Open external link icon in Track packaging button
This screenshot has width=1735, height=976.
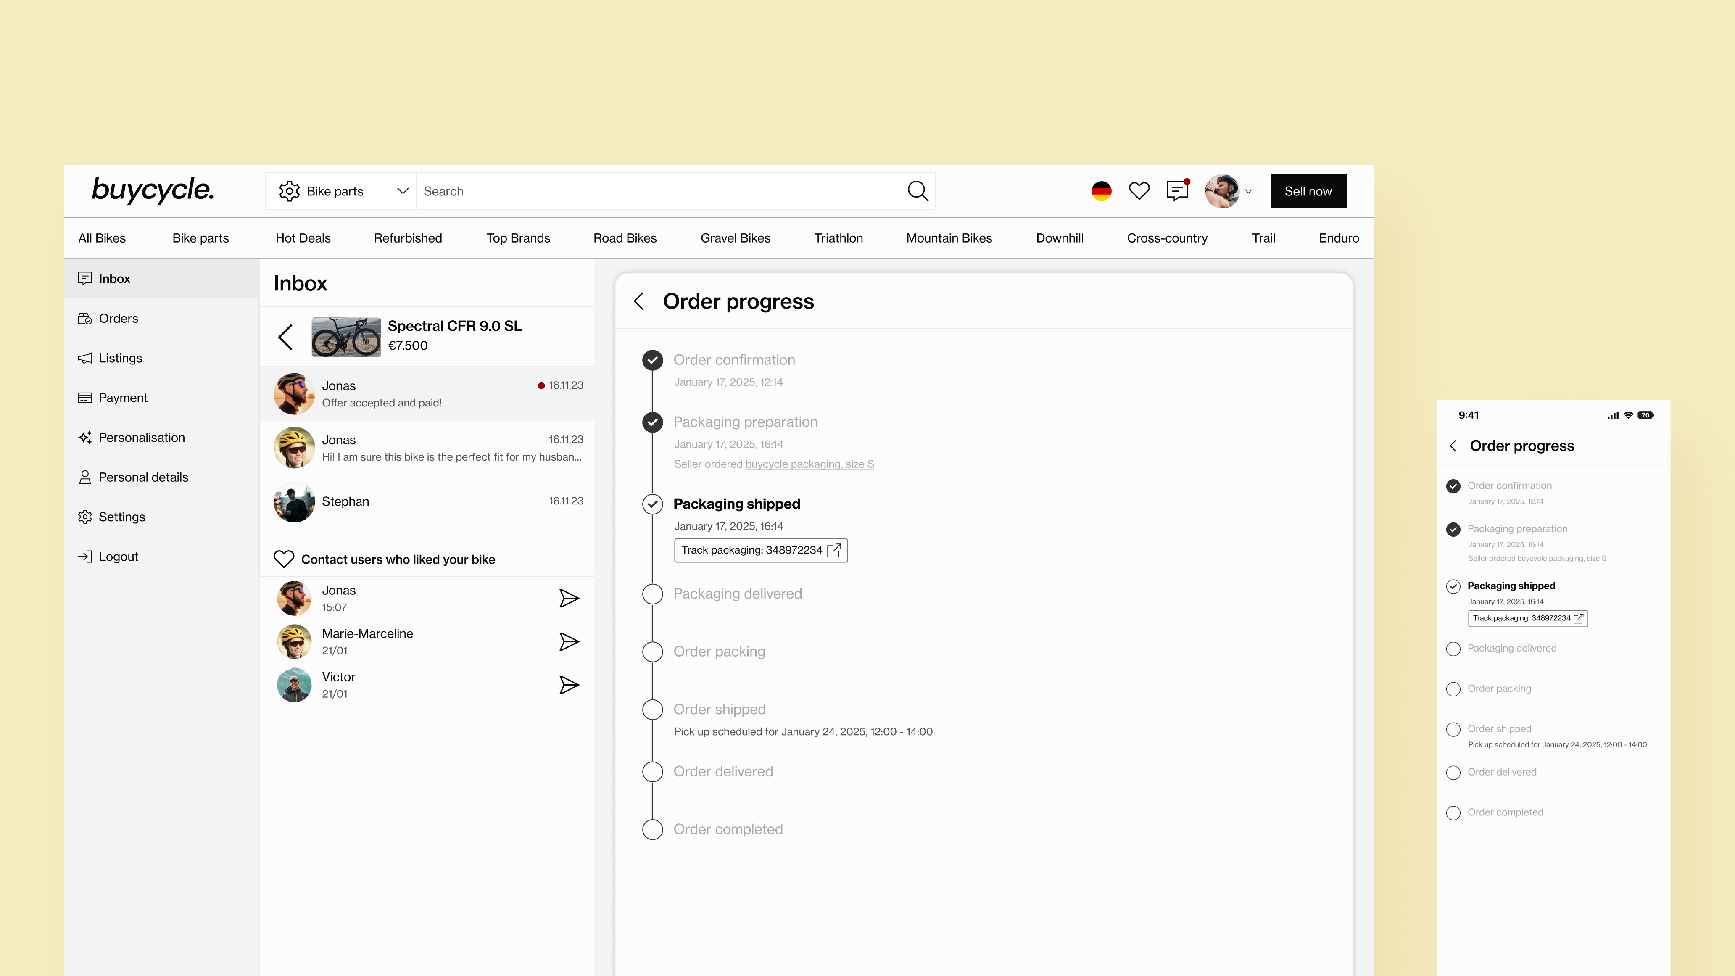coord(834,550)
